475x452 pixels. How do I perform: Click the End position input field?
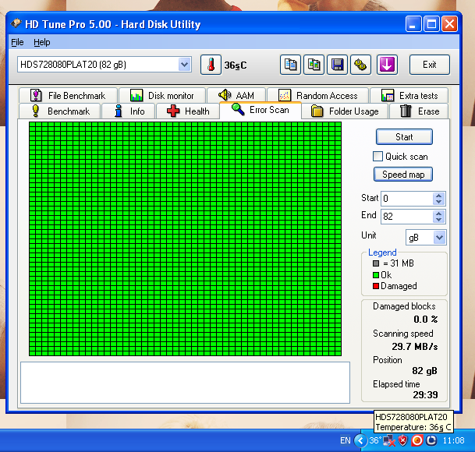407,217
